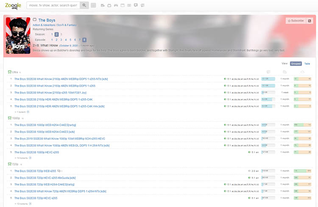This screenshot has height=207, width=318.
Task: Click the Ultra group monitor icon
Action: [9, 72]
